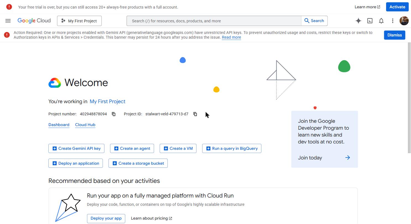411x224 pixels.
Task: Focus the resource search field
Action: (214, 21)
